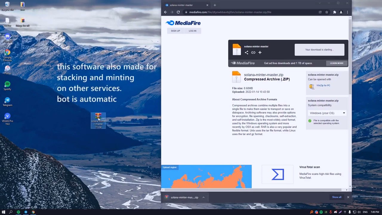Click 'About Compressed Archive Formats' heading
Screen dimensions: 382x215
pos(255,99)
